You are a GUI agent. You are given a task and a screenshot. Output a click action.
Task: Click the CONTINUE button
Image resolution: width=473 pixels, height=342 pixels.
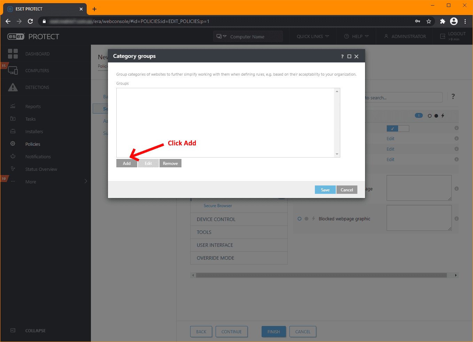pyautogui.click(x=232, y=332)
